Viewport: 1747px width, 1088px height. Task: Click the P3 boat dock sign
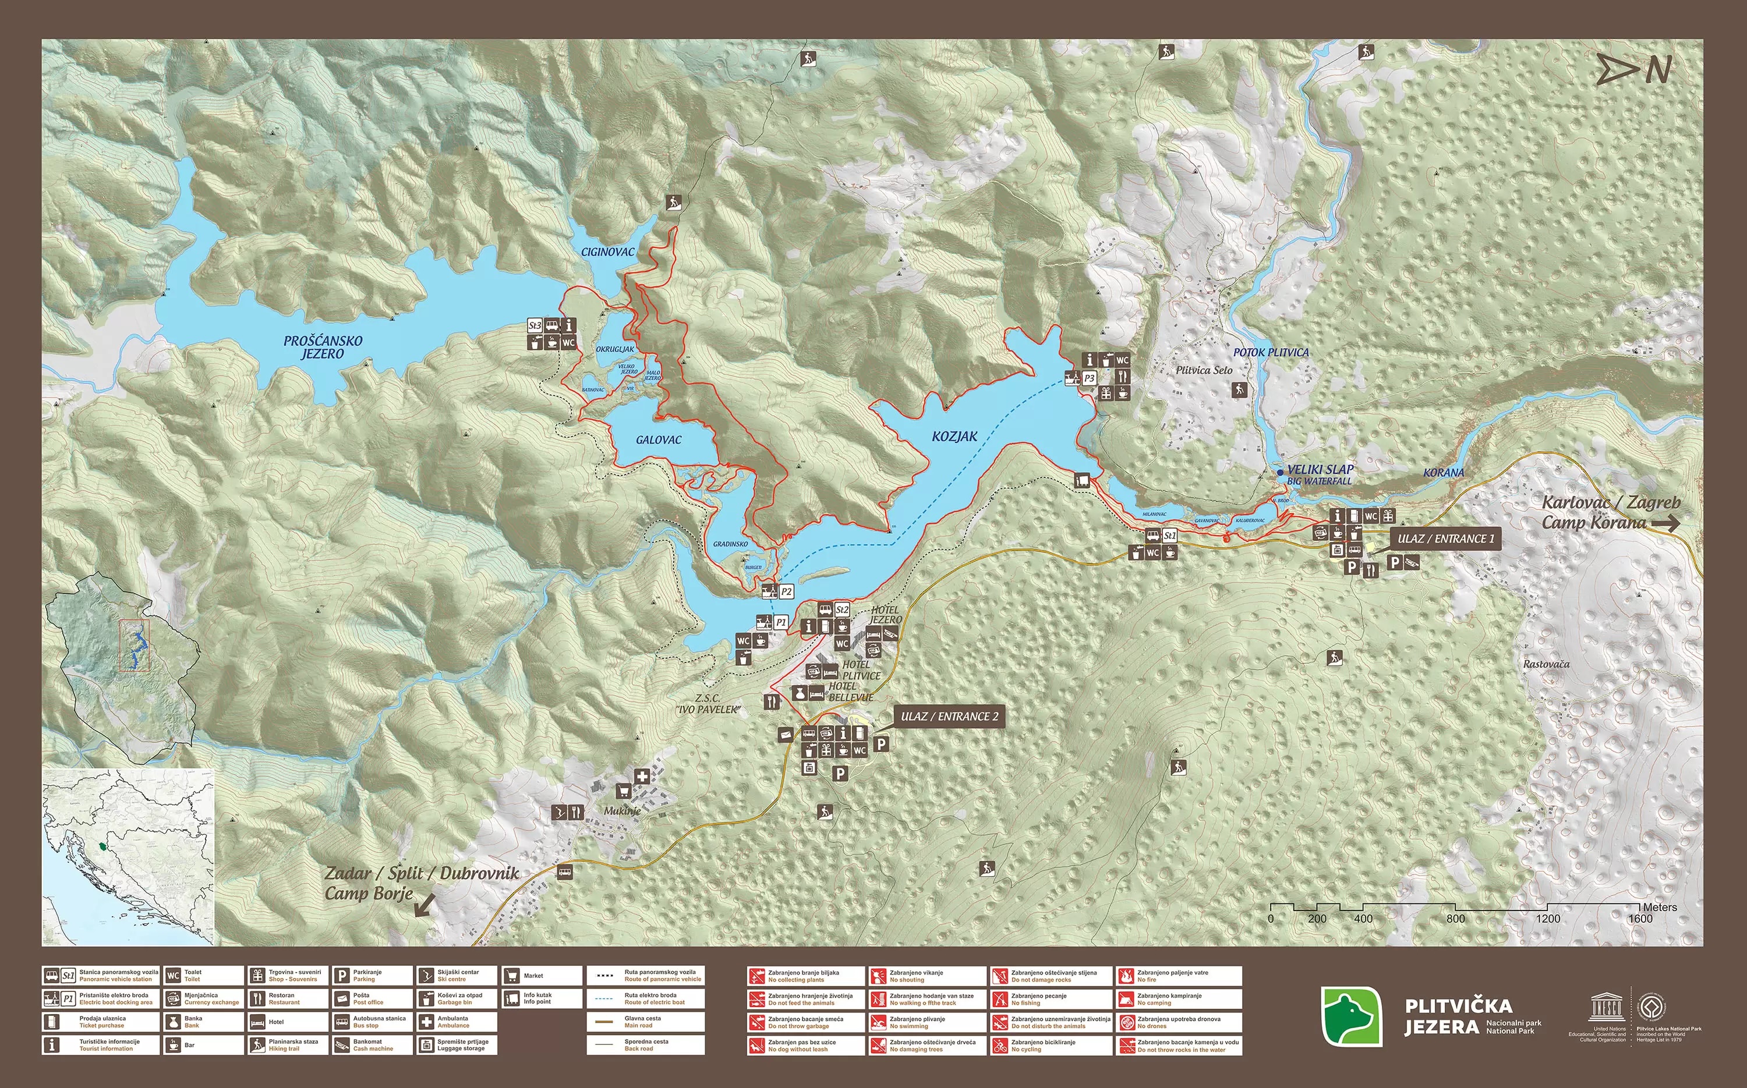[1089, 378]
